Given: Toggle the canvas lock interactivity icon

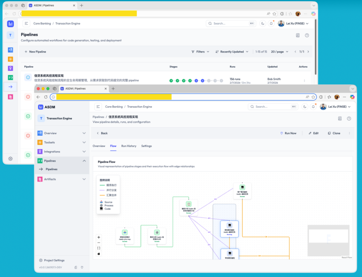Looking at the screenshot, I should [x=99, y=254].
